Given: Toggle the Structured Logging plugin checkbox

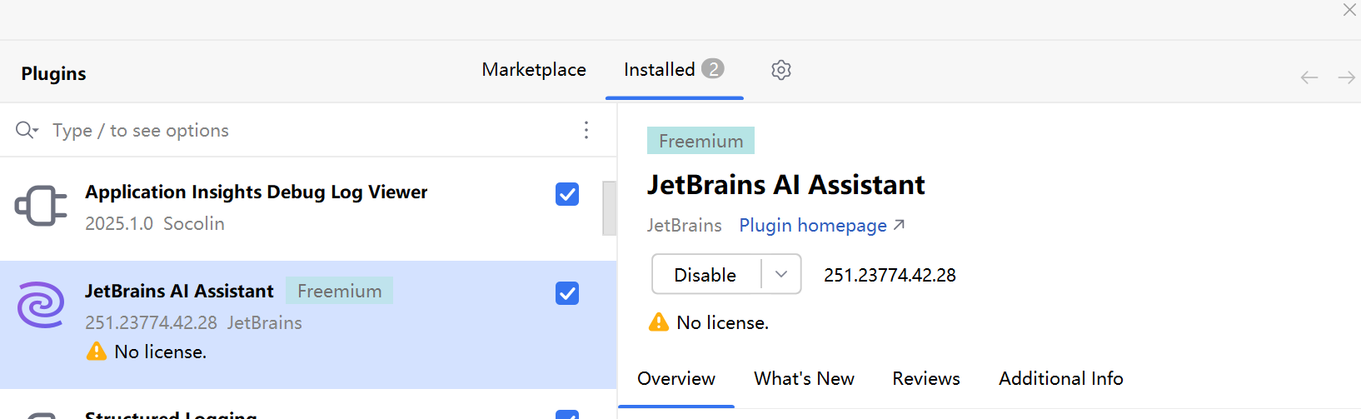Looking at the screenshot, I should click(x=567, y=415).
